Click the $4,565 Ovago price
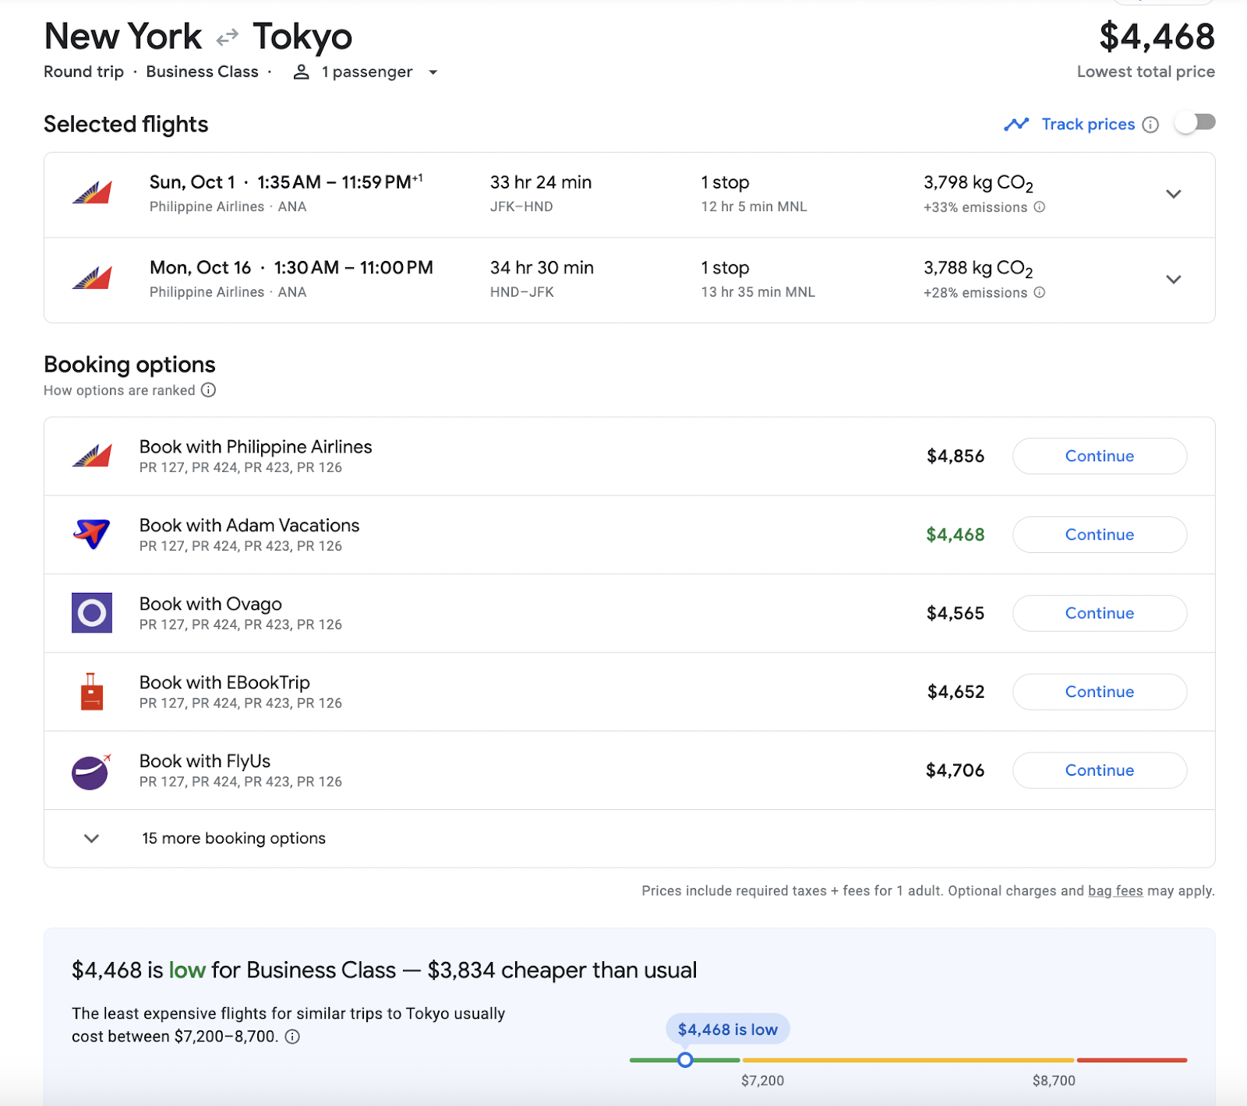1247x1106 pixels. (x=956, y=614)
